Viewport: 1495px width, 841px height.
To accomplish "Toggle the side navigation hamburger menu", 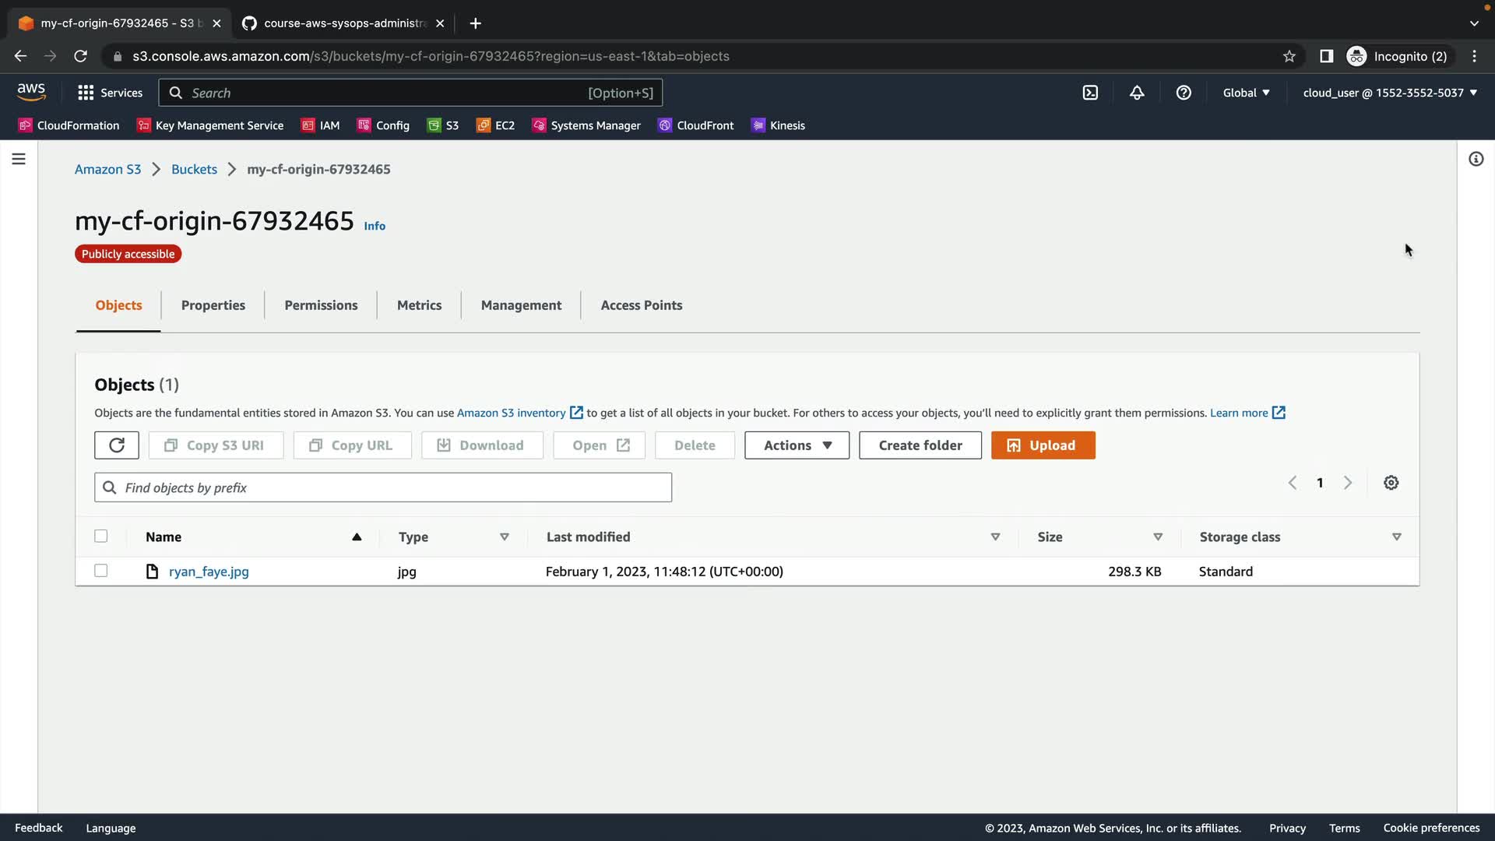I will tap(19, 159).
